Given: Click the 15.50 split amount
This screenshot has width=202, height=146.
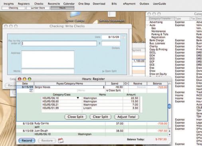Looking at the screenshot, I should (x=135, y=101).
